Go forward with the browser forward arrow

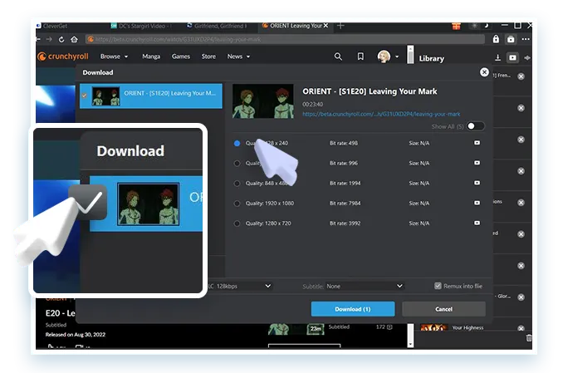[49, 39]
